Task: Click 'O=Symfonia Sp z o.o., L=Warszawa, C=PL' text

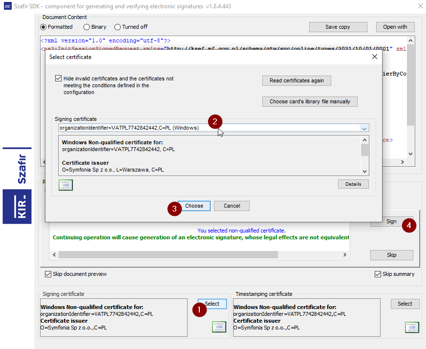Action: click(x=113, y=170)
